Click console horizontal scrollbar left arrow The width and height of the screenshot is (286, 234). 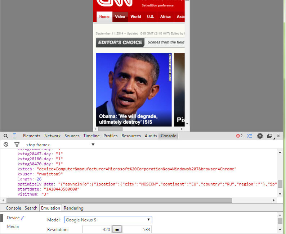tap(3, 200)
